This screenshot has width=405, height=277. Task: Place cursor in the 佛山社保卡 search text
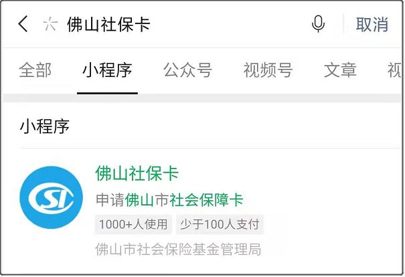click(108, 25)
